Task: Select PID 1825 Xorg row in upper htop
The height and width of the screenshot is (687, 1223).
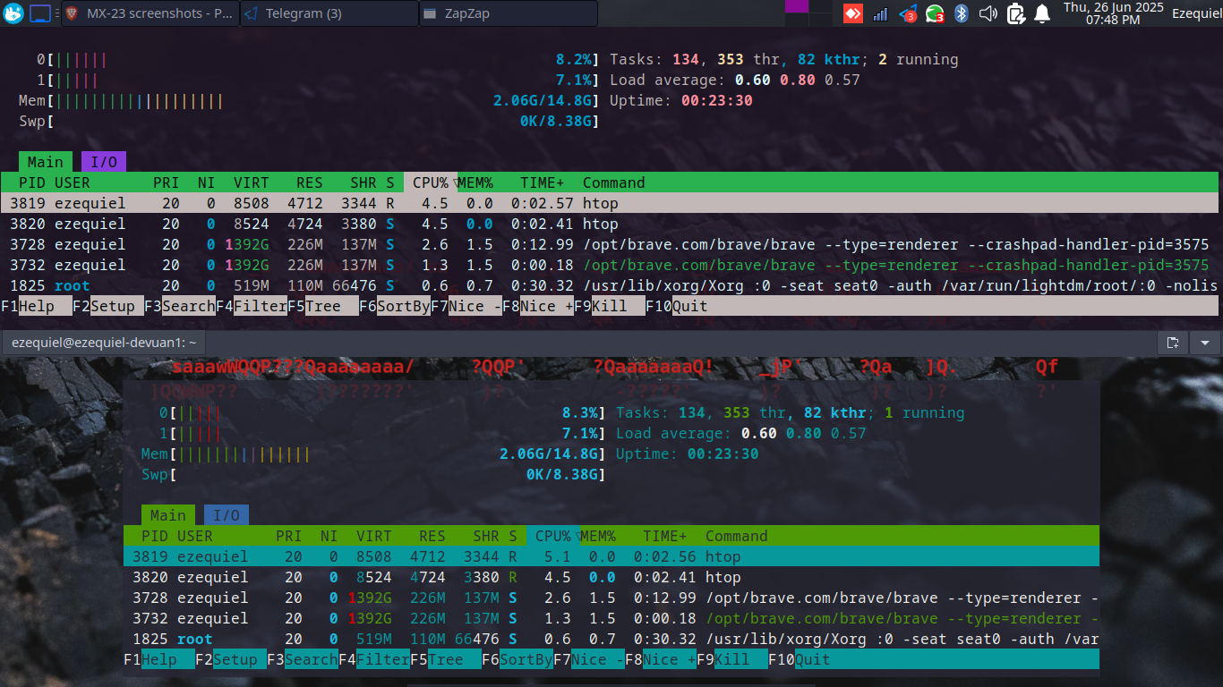Action: click(610, 285)
